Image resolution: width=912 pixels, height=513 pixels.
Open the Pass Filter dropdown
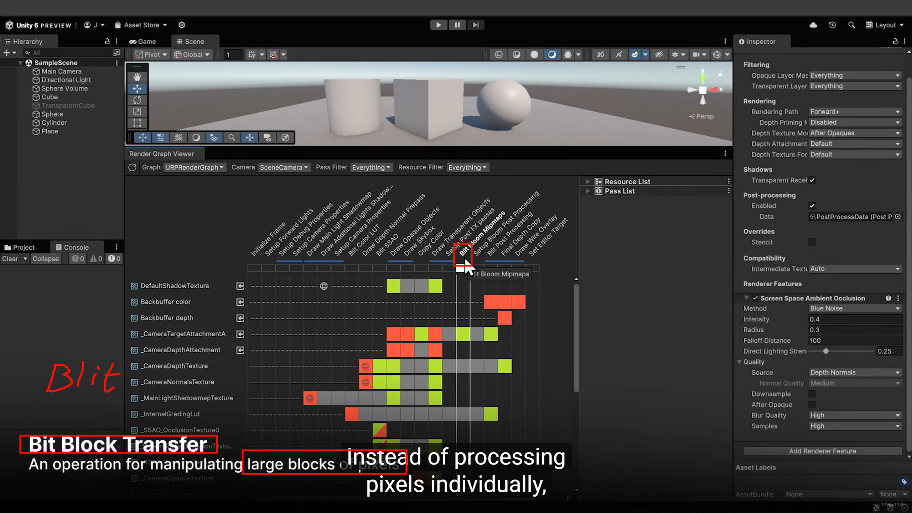tap(371, 167)
